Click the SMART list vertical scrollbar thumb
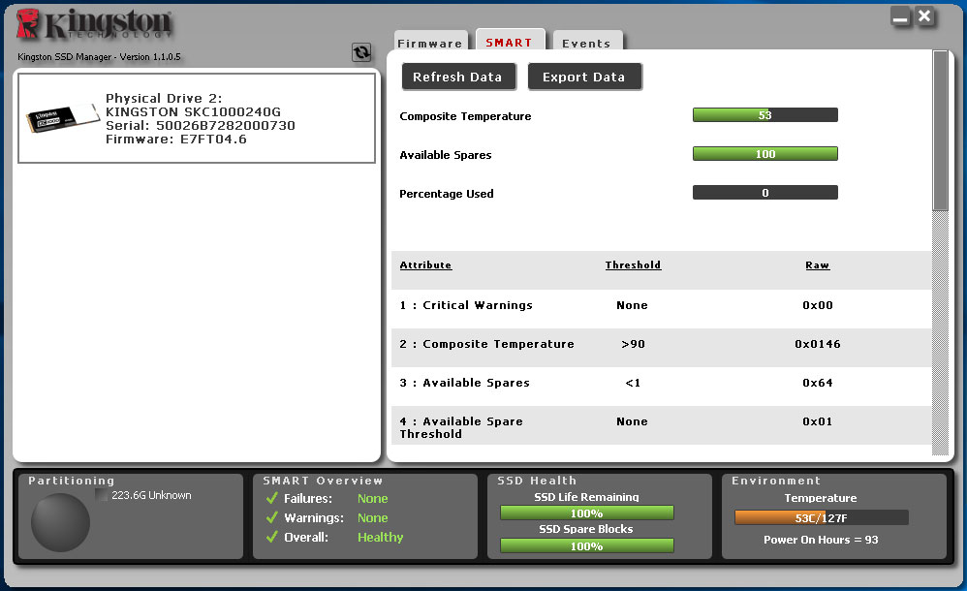Viewport: 967px width, 591px height. point(940,131)
